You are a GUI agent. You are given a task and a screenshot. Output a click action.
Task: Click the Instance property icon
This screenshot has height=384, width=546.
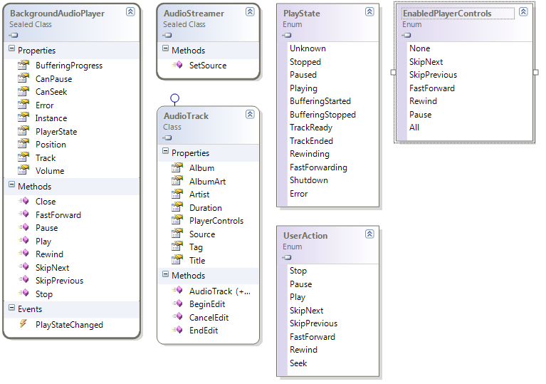[23, 118]
